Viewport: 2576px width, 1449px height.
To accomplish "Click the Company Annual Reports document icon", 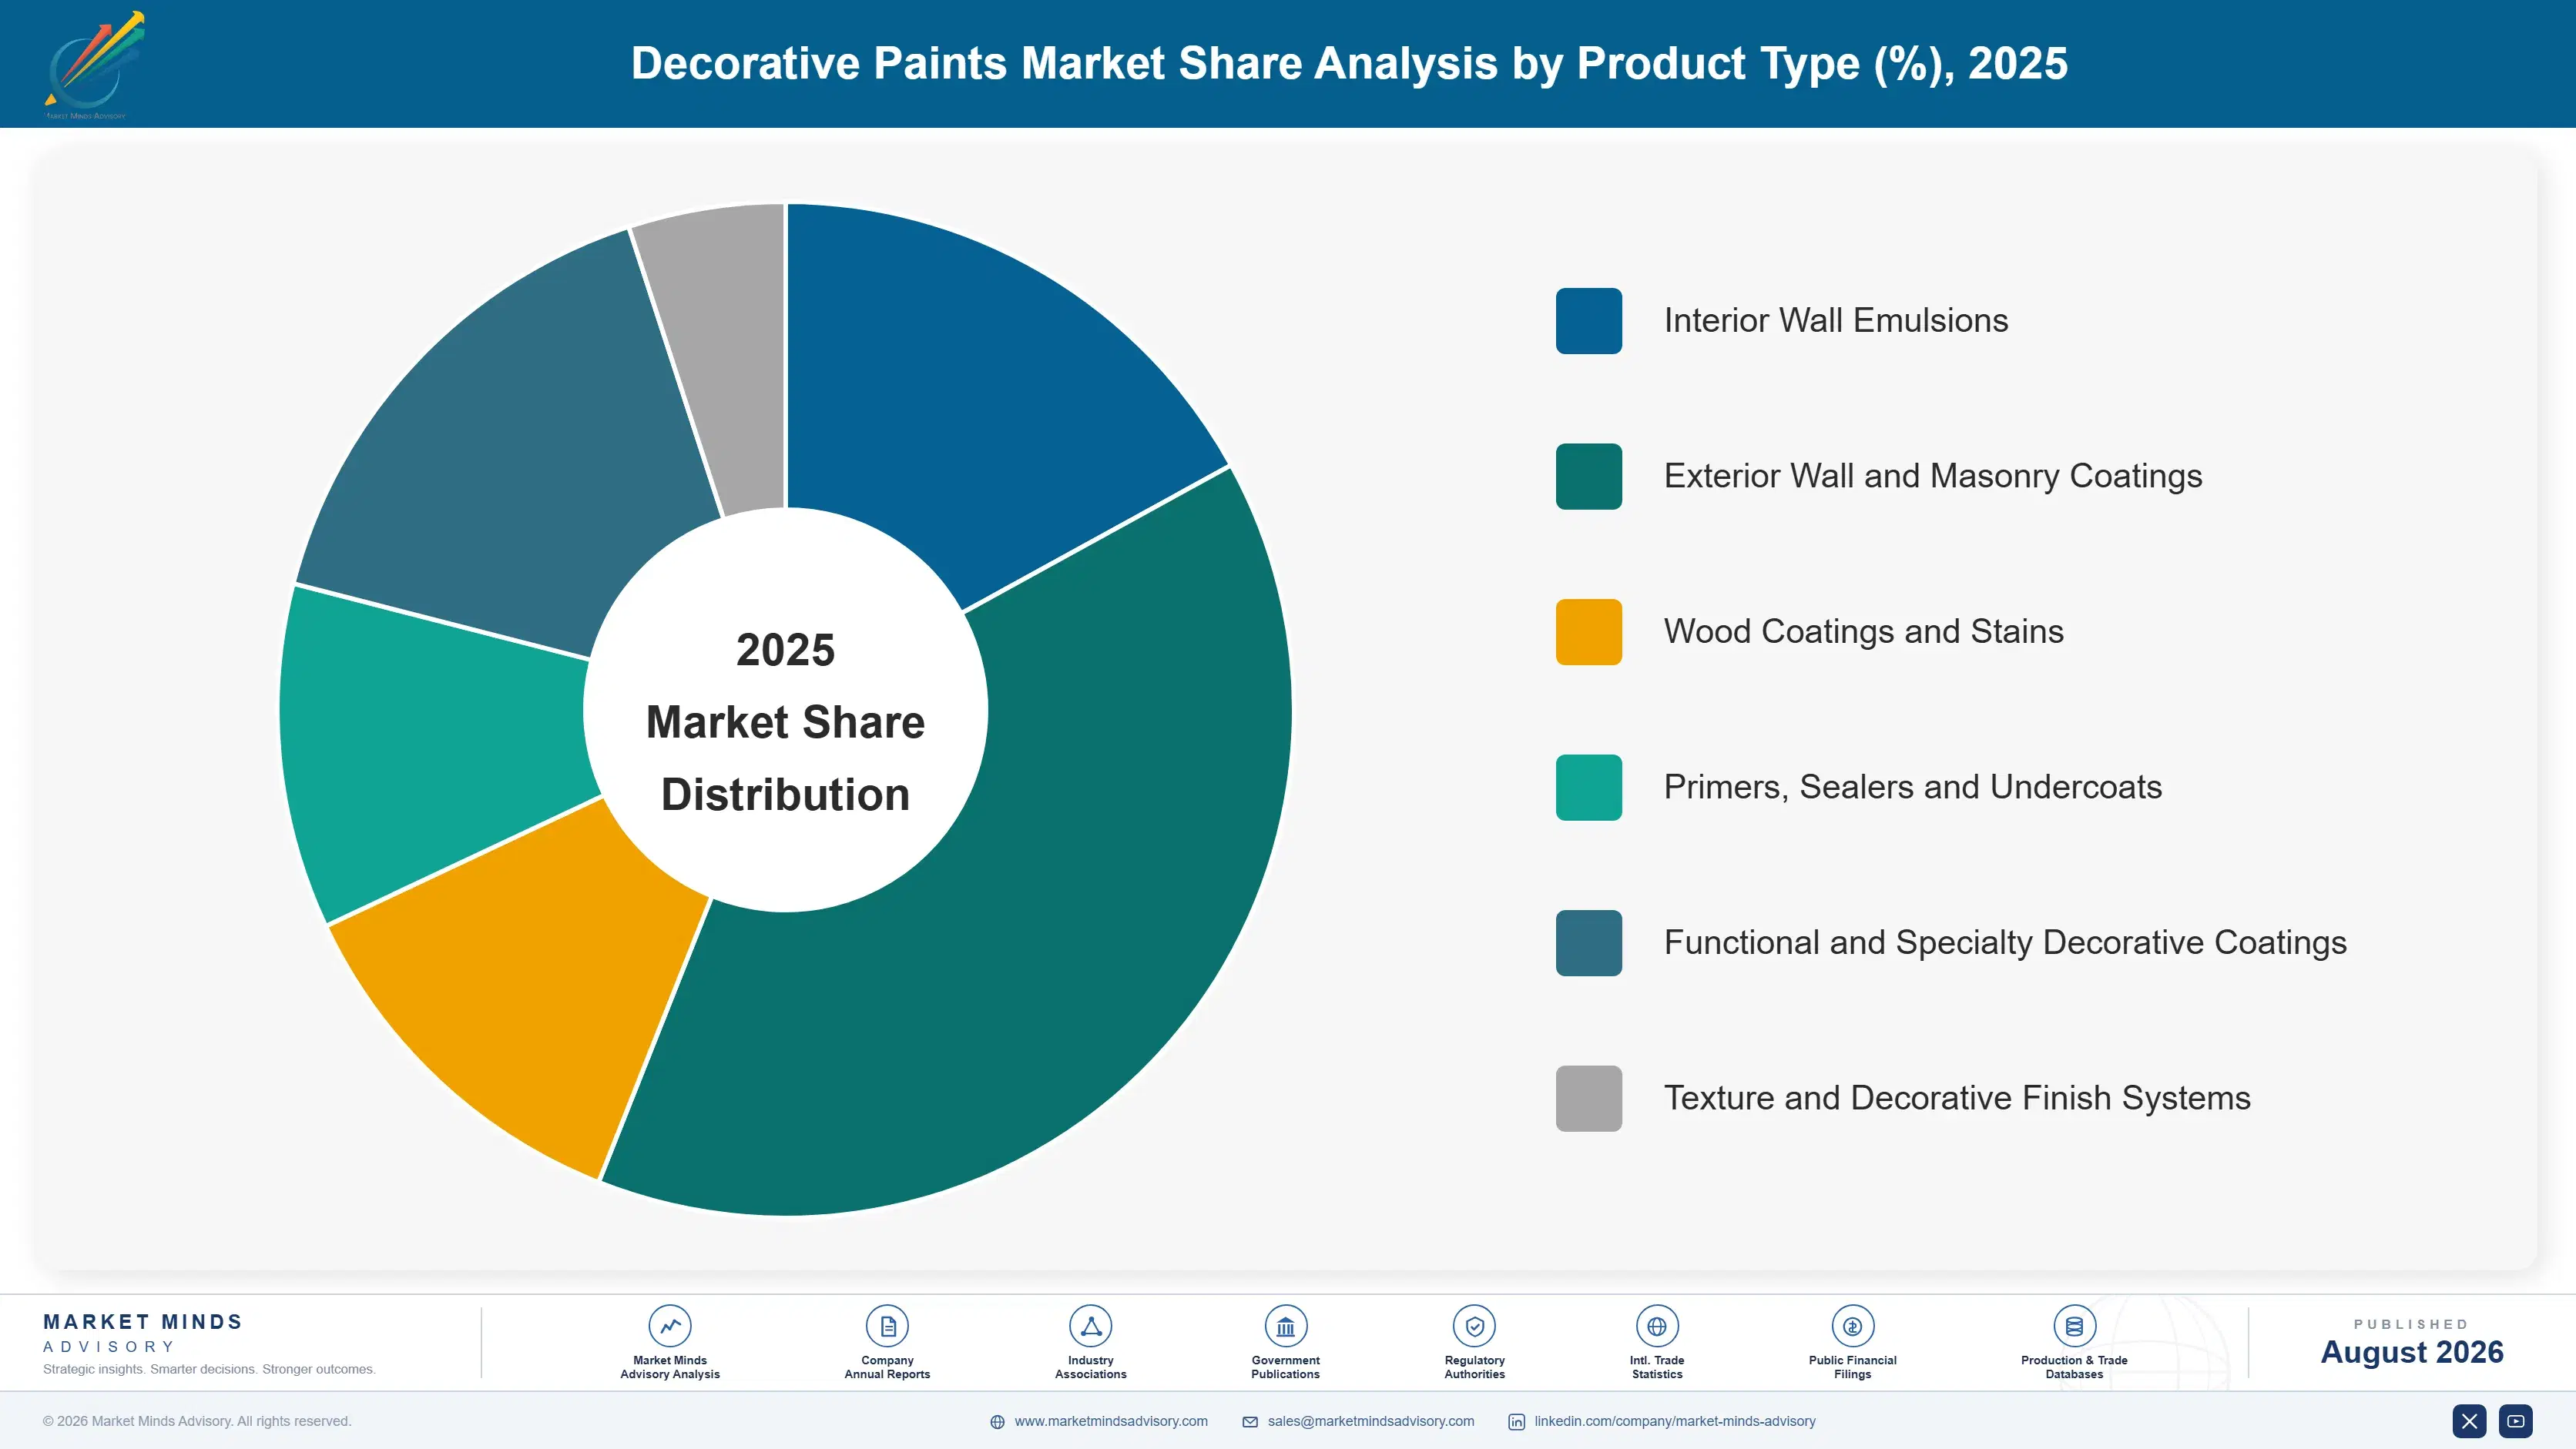I will point(887,1326).
